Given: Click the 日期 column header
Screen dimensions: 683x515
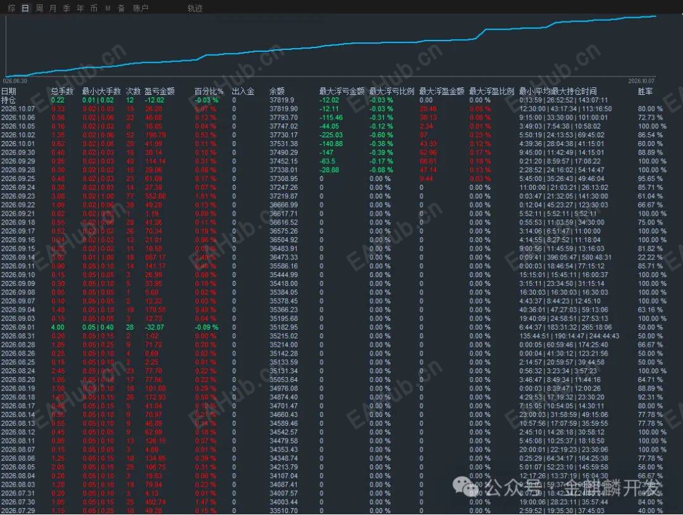Looking at the screenshot, I should (x=9, y=91).
